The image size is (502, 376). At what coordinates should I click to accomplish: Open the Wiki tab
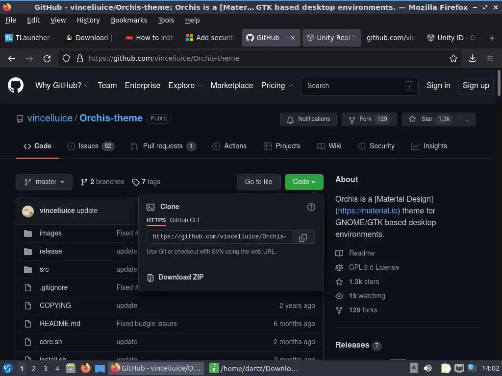329,146
